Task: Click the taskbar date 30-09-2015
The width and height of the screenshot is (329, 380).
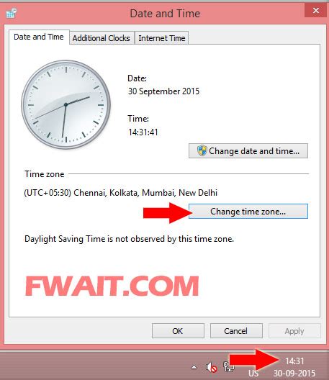Action: pos(294,374)
